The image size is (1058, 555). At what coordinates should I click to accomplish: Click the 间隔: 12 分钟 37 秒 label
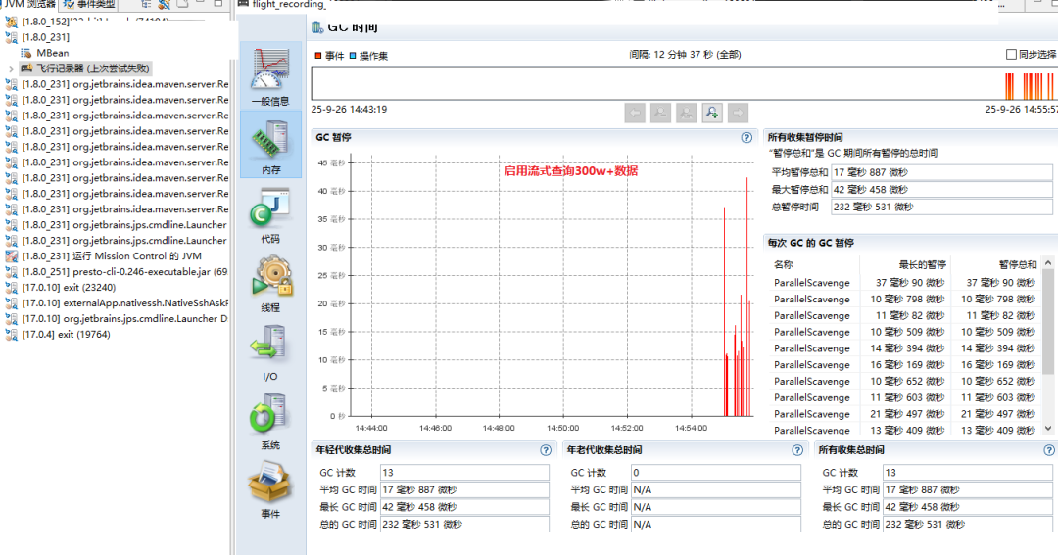tap(685, 55)
